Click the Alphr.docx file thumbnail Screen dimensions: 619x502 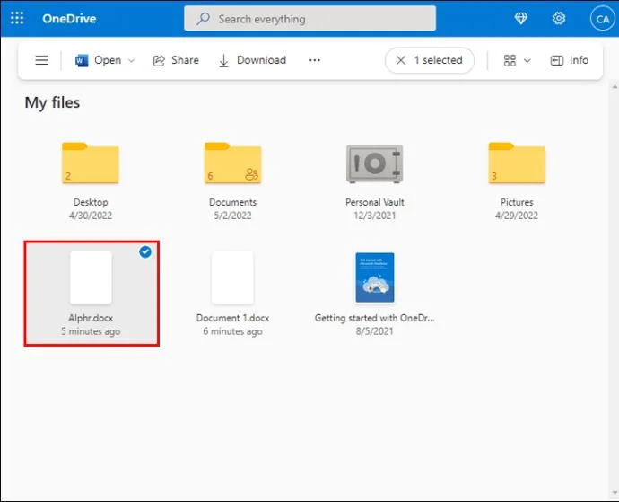(x=91, y=277)
